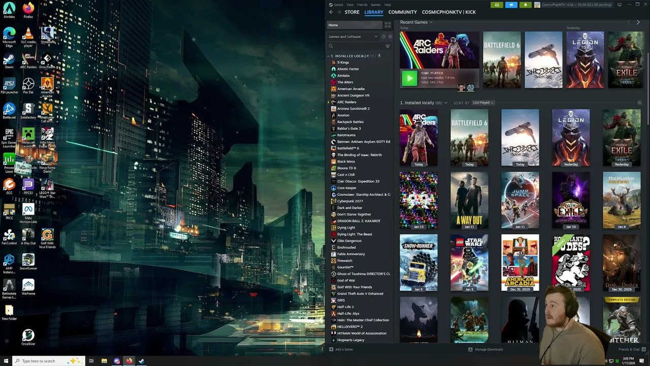Open SnowRunner game cover

click(418, 263)
